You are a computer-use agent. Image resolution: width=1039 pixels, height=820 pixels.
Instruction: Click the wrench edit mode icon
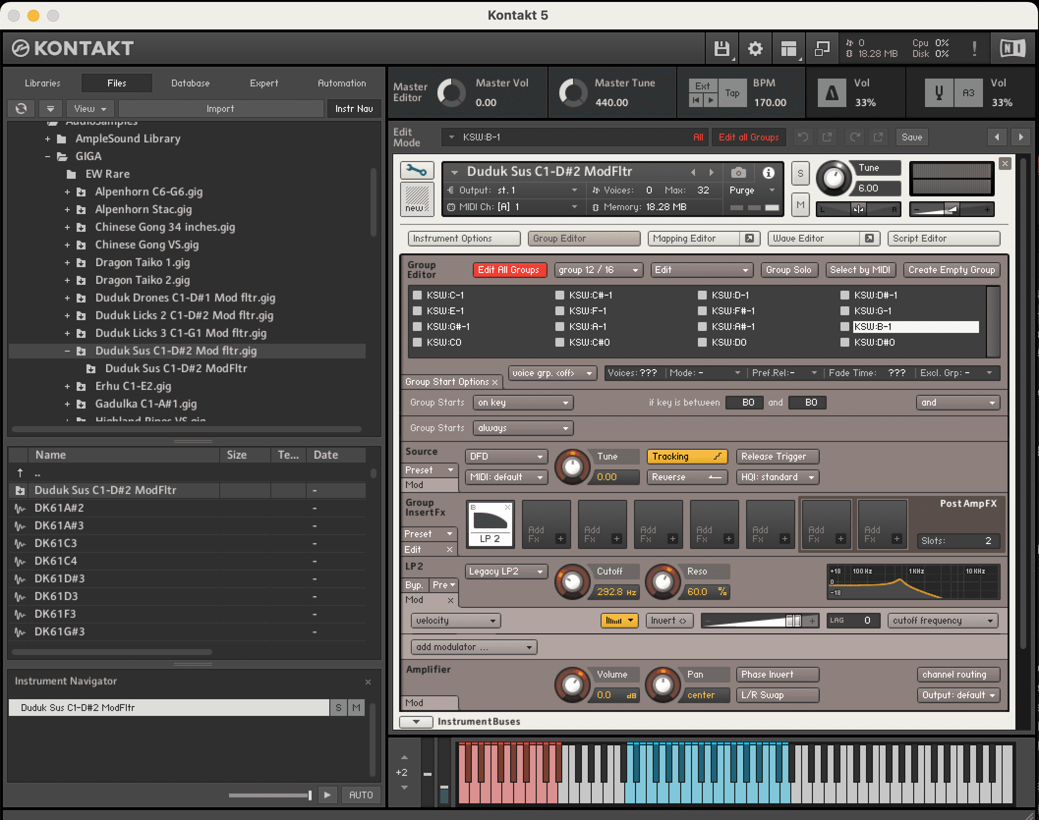click(x=417, y=170)
